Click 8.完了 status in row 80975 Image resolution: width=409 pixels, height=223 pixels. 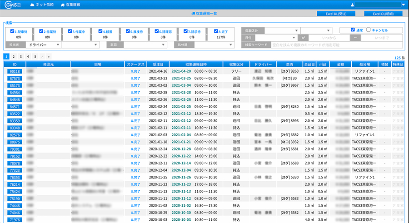point(135,142)
